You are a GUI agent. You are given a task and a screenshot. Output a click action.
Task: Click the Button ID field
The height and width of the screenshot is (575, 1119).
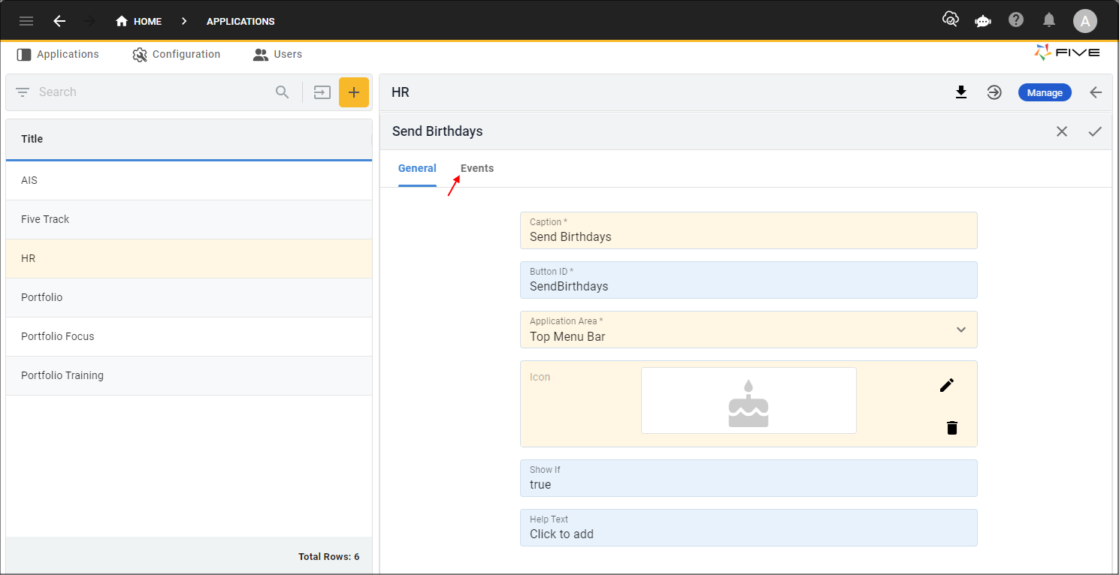tap(749, 280)
